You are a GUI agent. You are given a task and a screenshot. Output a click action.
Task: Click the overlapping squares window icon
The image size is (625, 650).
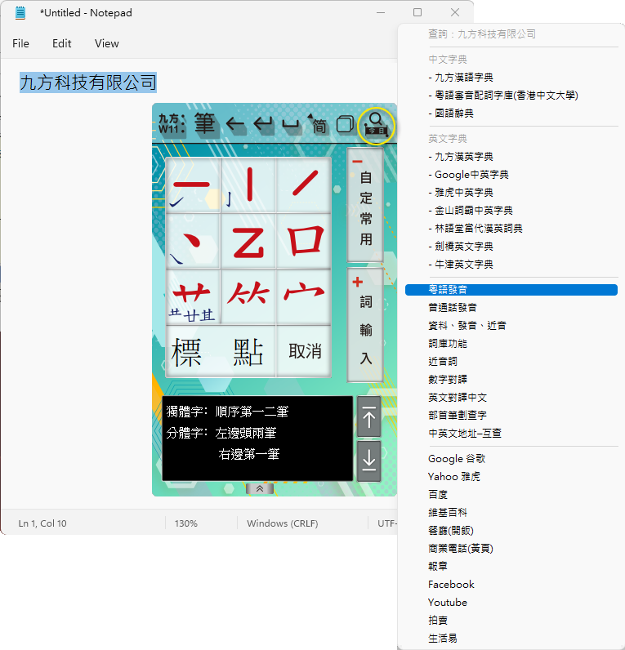pyautogui.click(x=345, y=124)
